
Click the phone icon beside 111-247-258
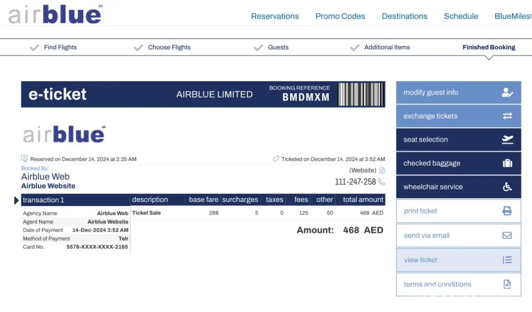click(382, 182)
